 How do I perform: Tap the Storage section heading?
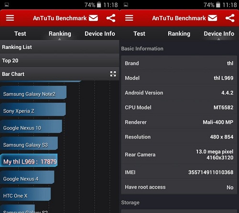click(x=130, y=202)
